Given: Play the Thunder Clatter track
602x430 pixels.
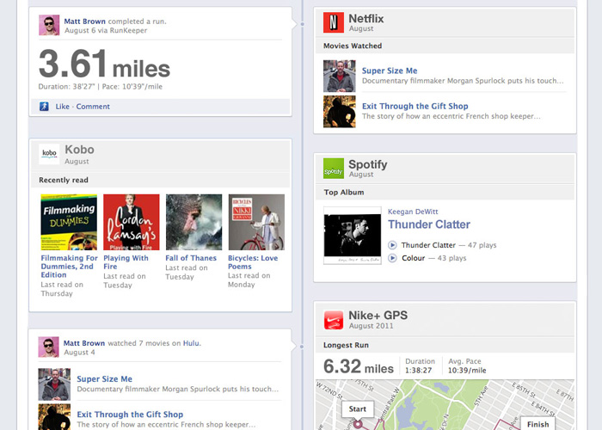Looking at the screenshot, I should tap(392, 245).
